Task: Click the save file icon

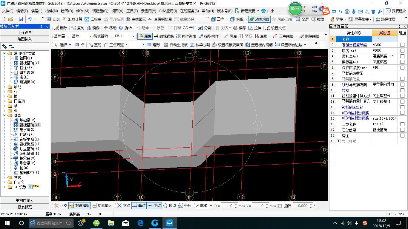Action: (21, 19)
